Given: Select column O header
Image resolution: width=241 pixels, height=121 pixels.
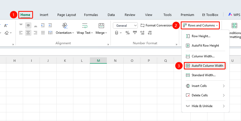Looking at the screenshot, I should pyautogui.click(x=132, y=60).
